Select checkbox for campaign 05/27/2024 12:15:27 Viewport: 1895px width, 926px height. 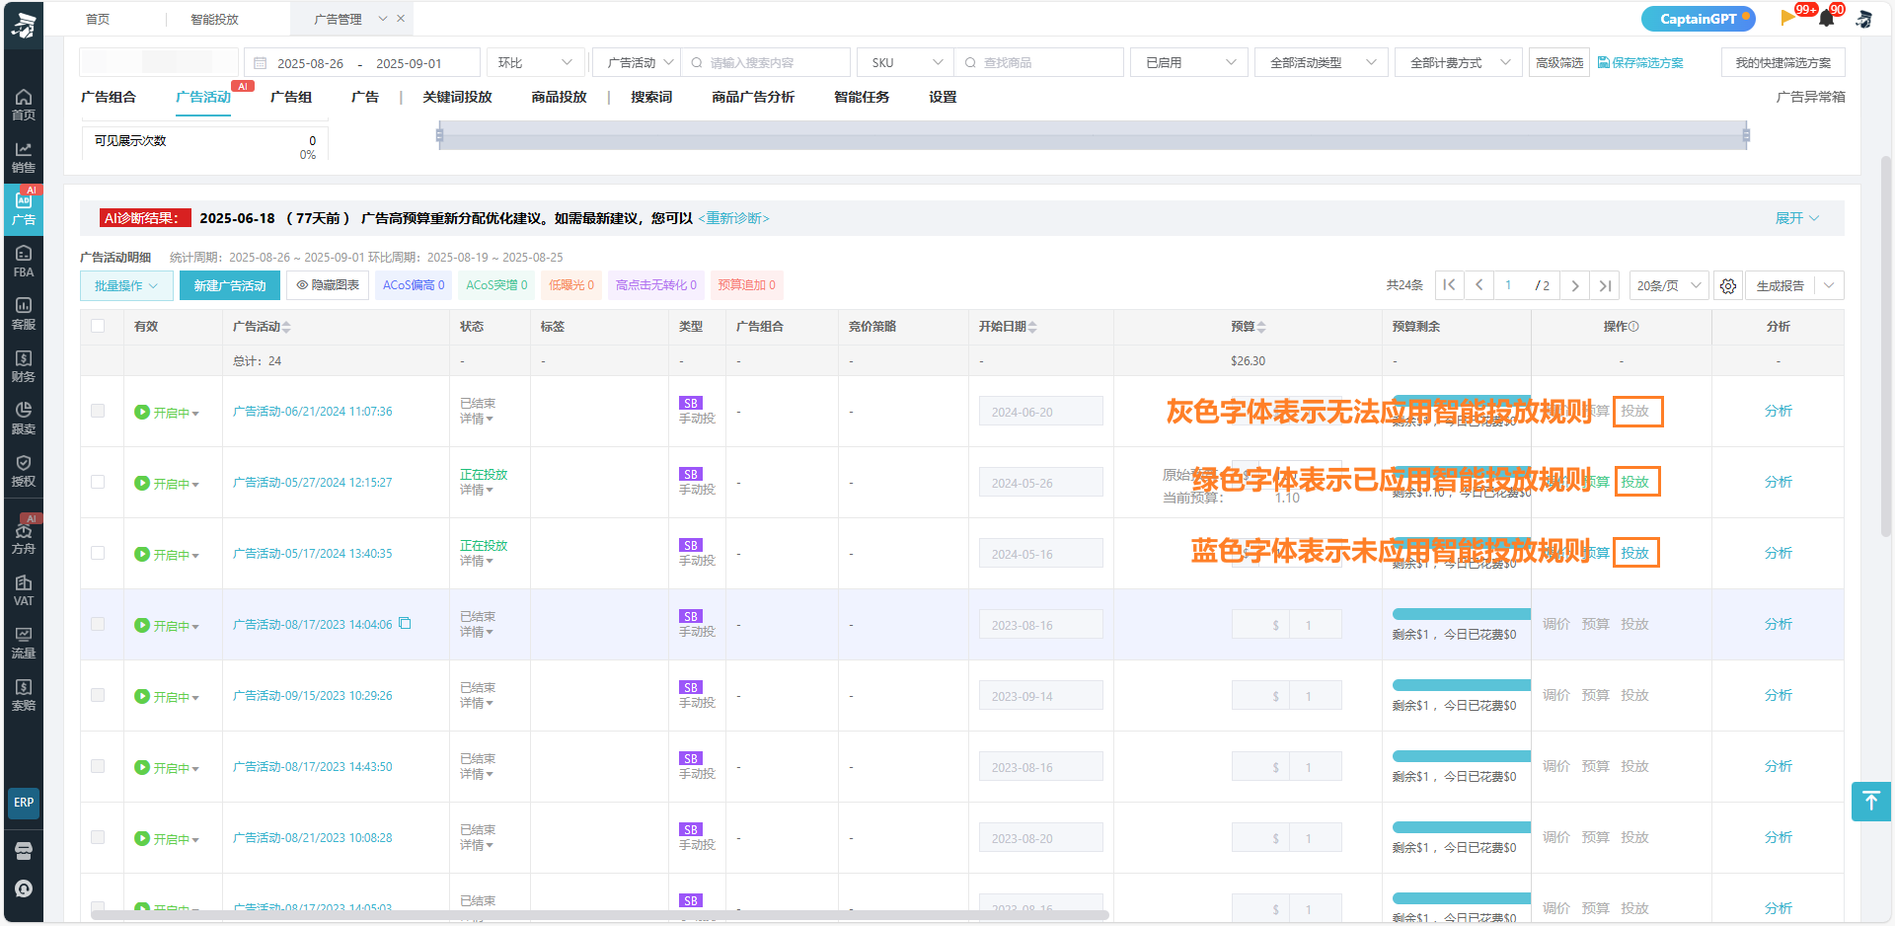(x=98, y=482)
